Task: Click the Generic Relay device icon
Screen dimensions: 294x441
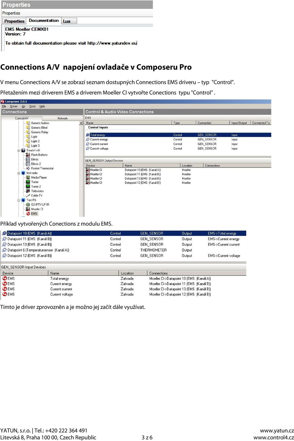Action: pos(28,132)
